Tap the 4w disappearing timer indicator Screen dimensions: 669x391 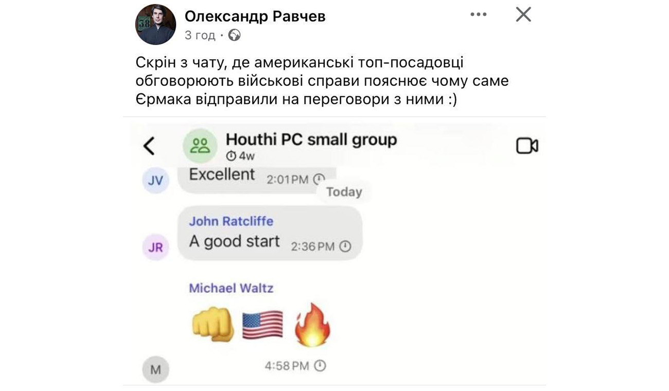[x=240, y=156]
